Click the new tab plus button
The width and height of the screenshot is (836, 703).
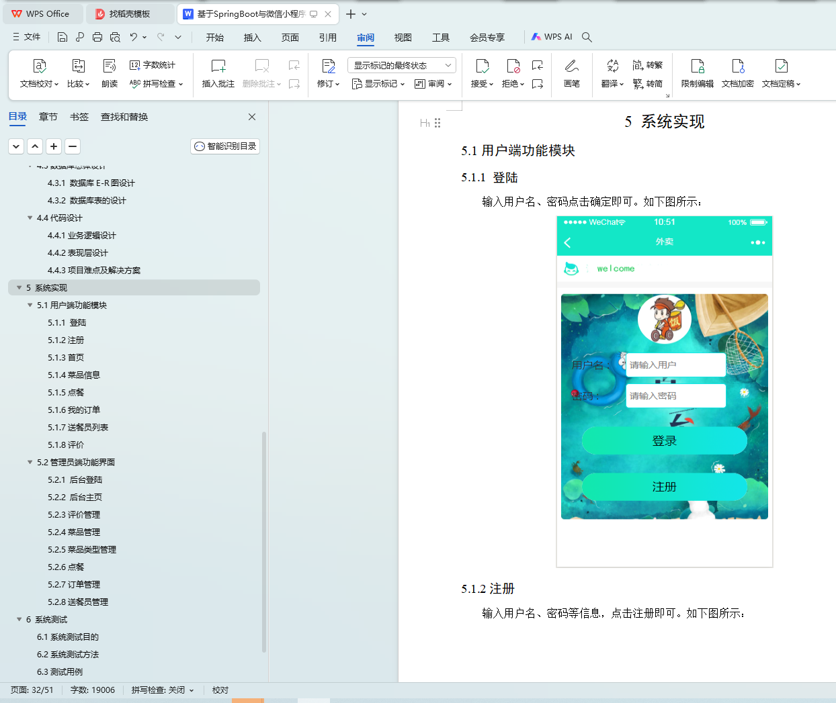(x=350, y=14)
